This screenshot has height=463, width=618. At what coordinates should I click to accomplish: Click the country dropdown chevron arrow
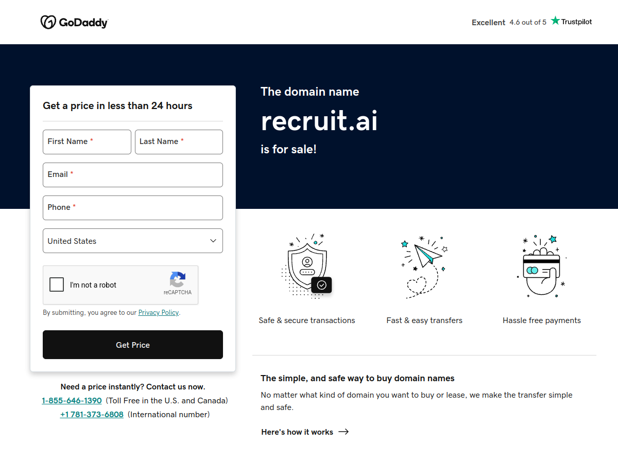[213, 241]
